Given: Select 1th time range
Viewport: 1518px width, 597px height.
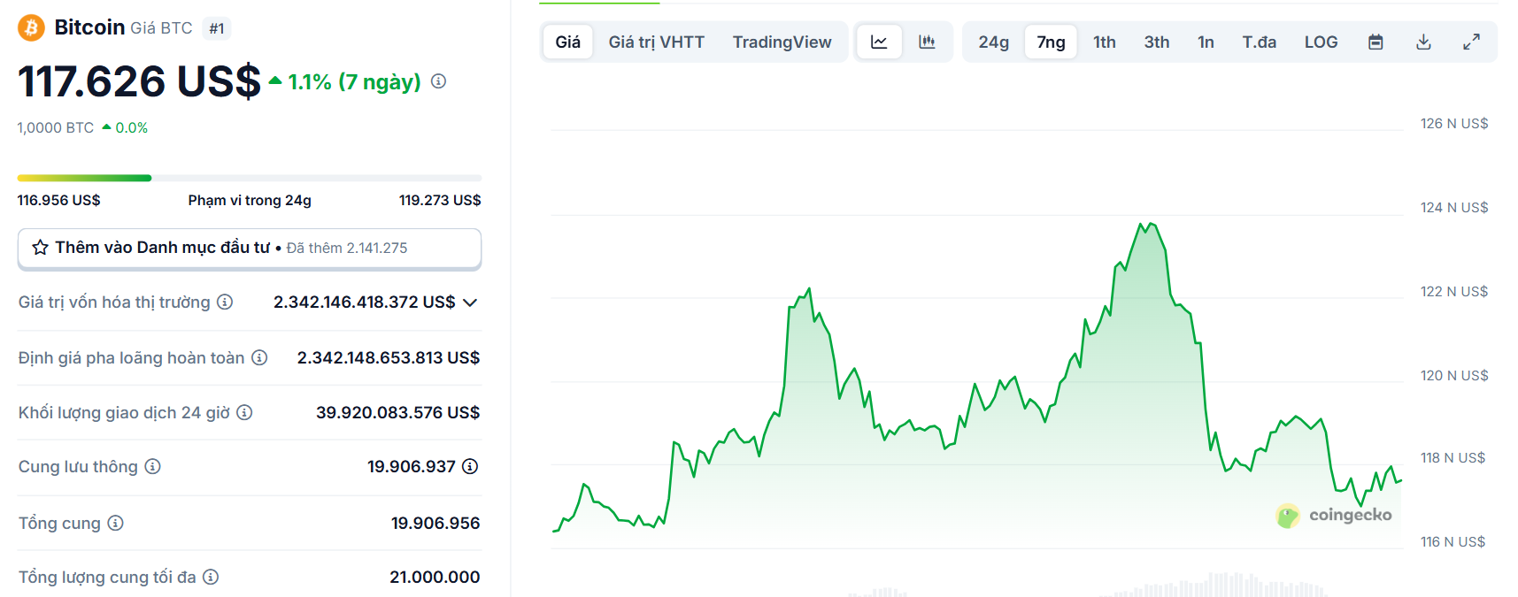Looking at the screenshot, I should click(x=1104, y=42).
